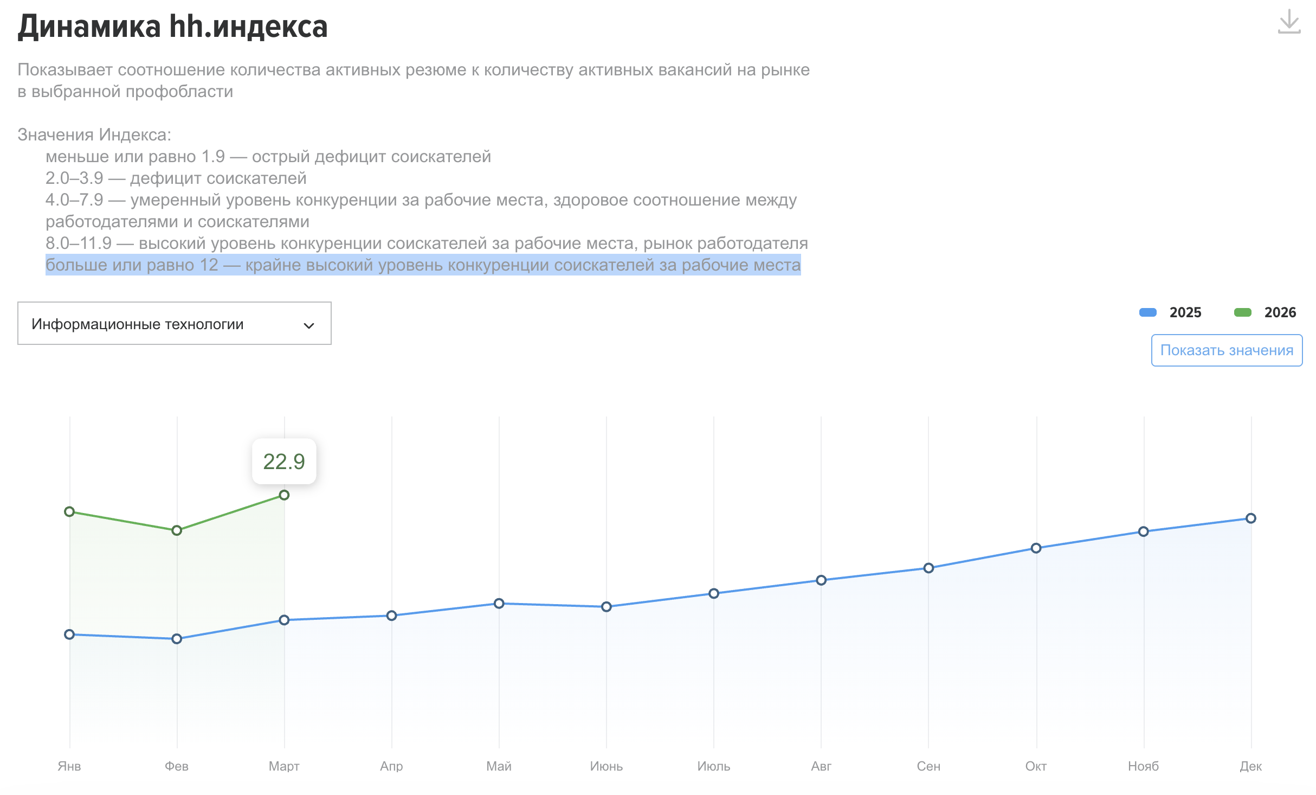
Task: Click the Нояб axis label
Action: point(1144,766)
